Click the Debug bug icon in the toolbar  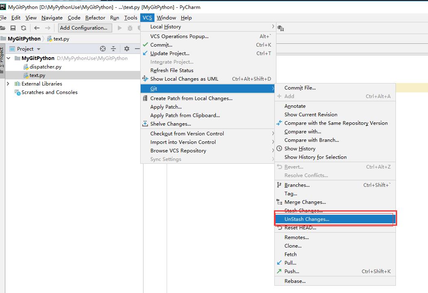(x=130, y=28)
